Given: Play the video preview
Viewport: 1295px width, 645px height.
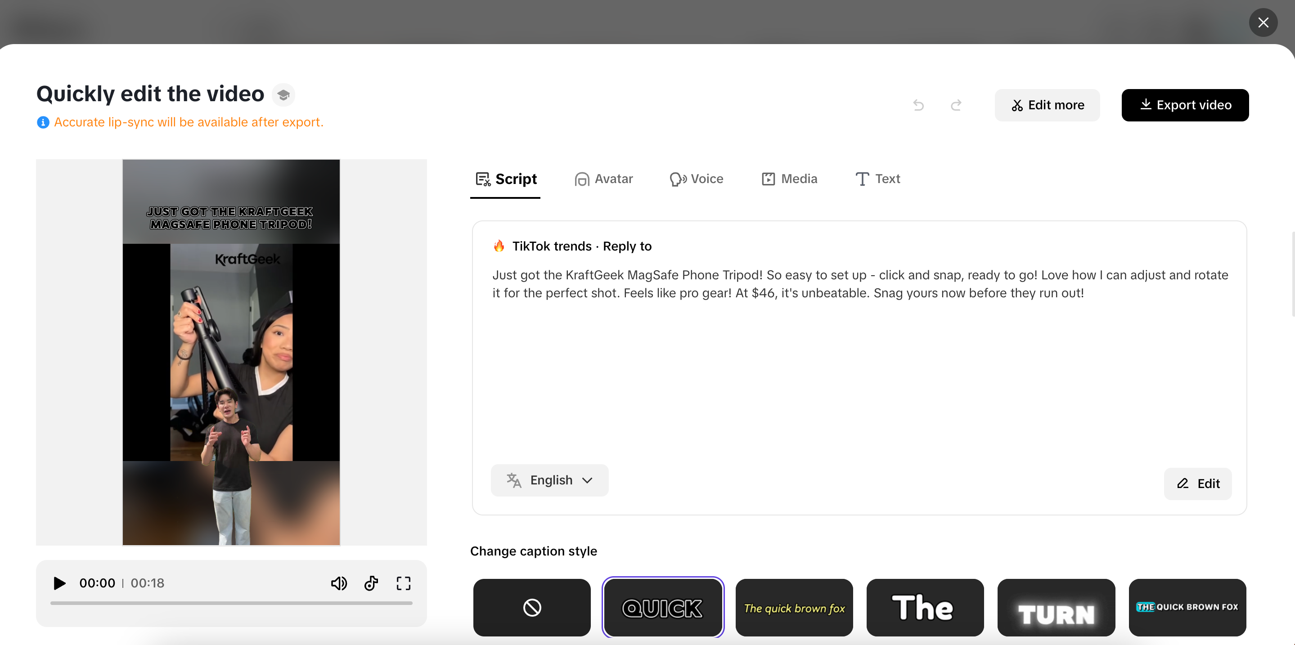Looking at the screenshot, I should point(59,583).
